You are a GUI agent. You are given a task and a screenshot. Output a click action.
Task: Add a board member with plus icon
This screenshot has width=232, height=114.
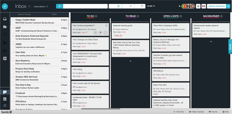(179, 6)
